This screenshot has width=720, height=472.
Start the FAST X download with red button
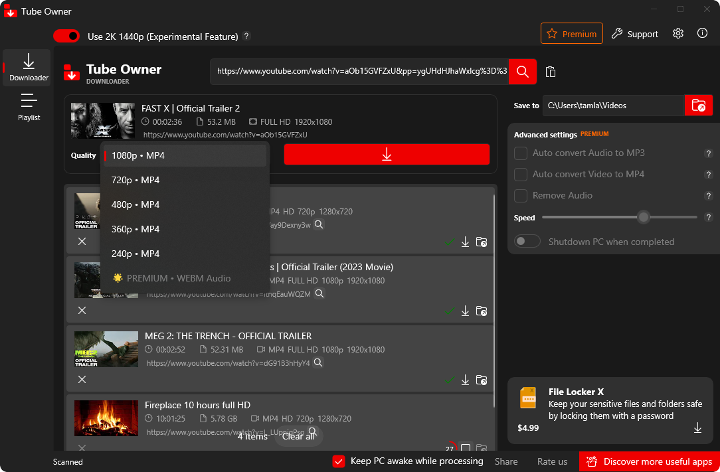point(387,154)
